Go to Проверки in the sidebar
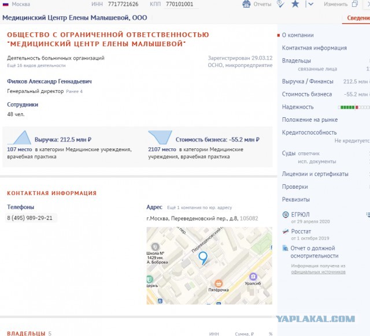Viewport: 370px width, 336px height. 295,186
